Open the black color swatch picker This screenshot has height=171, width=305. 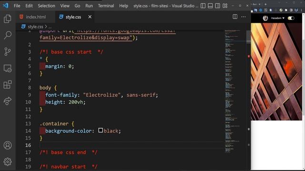(101, 130)
